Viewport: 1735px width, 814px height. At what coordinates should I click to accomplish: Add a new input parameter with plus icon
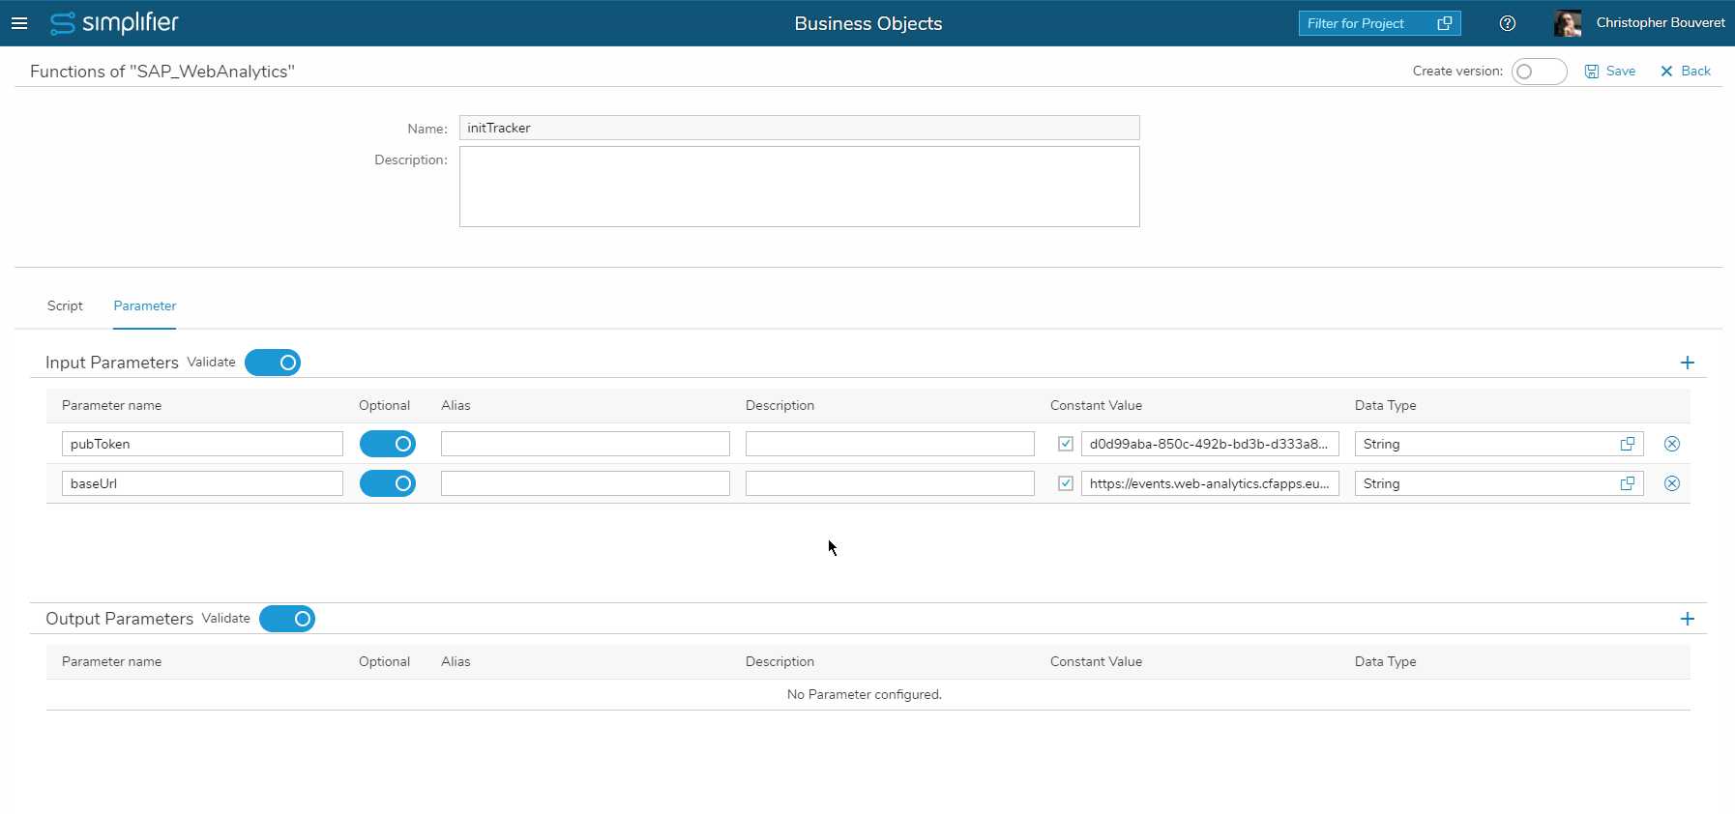(1688, 363)
